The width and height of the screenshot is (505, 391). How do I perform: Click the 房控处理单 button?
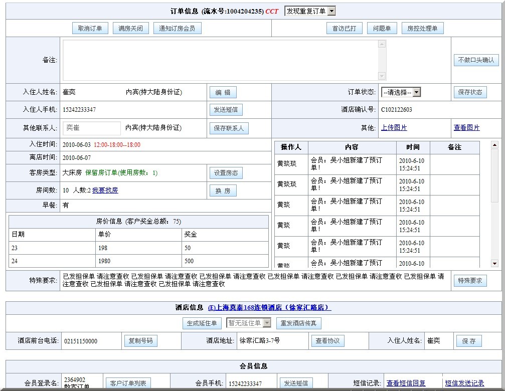(423, 28)
